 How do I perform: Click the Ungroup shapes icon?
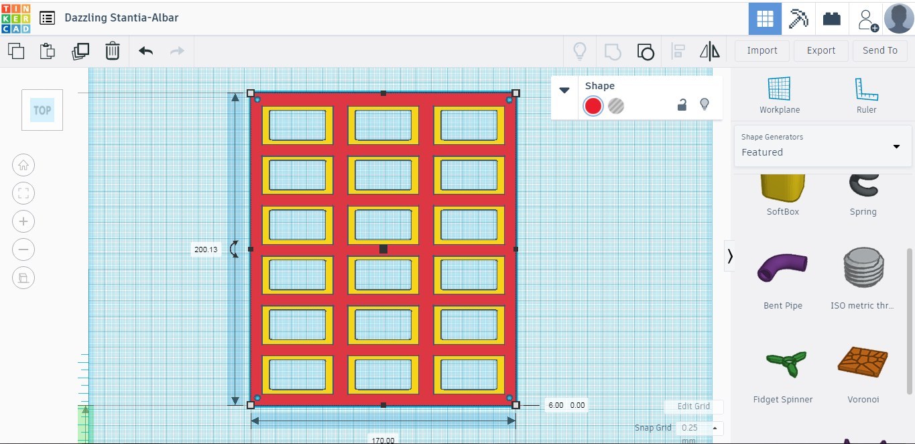(x=646, y=51)
